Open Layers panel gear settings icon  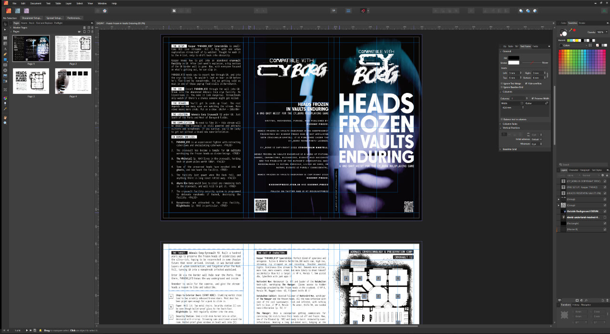pyautogui.click(x=602, y=175)
